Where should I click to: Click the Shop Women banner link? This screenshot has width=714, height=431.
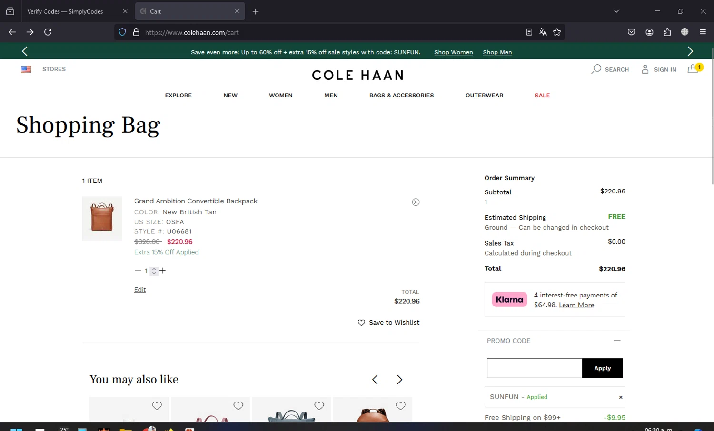454,52
